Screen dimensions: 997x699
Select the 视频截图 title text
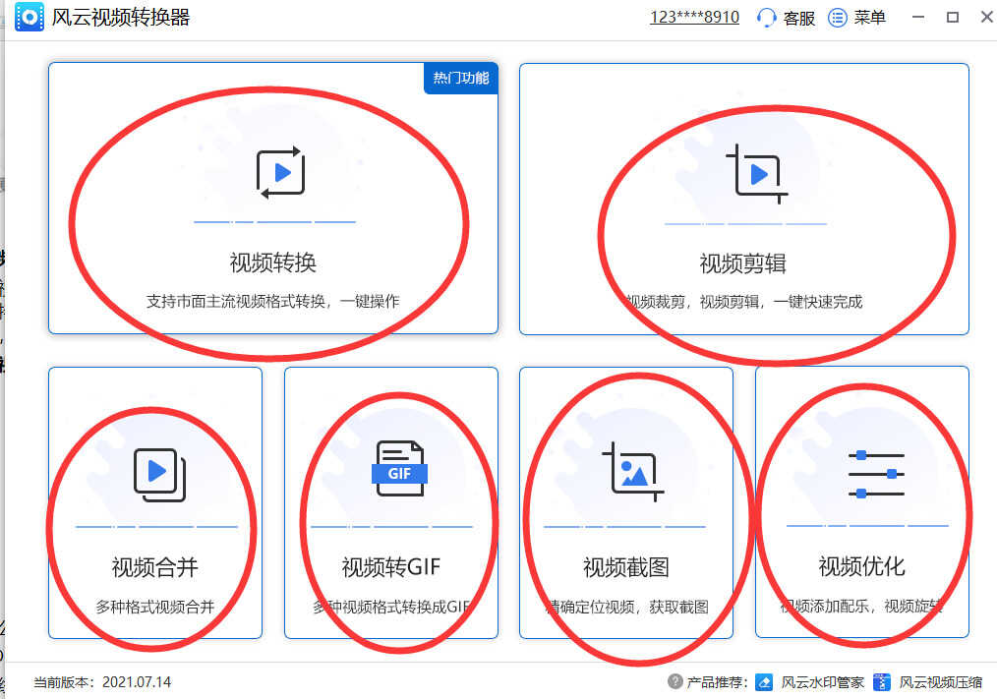click(x=626, y=567)
